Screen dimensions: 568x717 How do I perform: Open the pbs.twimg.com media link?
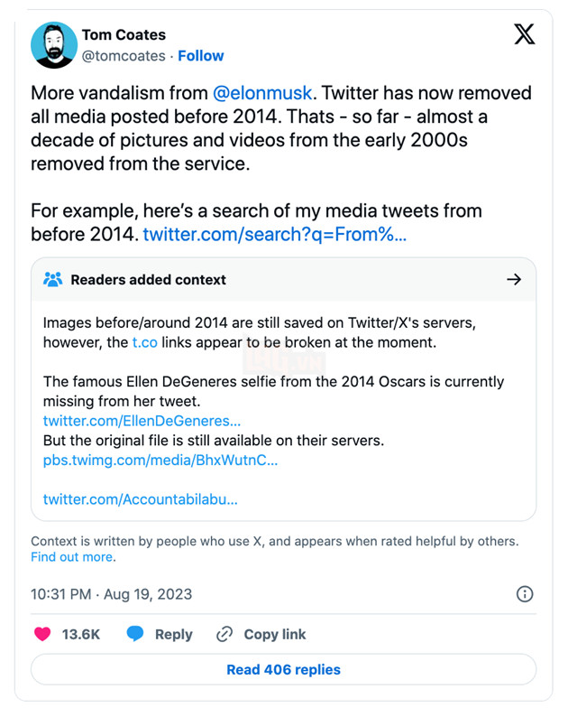click(x=160, y=460)
